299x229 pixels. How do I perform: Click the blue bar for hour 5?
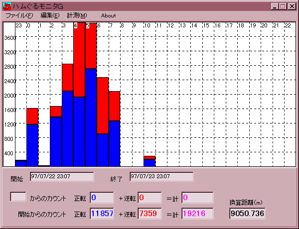click(91, 117)
